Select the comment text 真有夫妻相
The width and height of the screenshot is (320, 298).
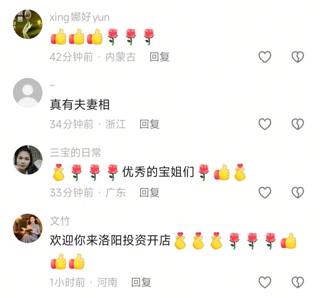click(80, 105)
